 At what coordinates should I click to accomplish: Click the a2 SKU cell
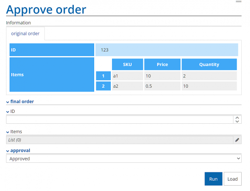pos(127,86)
